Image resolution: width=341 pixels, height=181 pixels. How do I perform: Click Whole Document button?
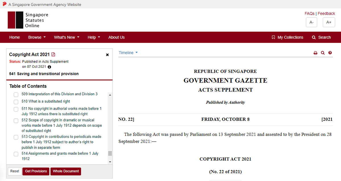[66, 171]
